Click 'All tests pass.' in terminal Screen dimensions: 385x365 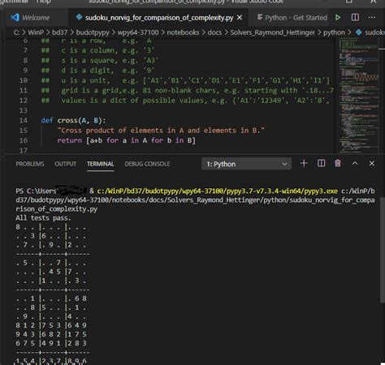(x=43, y=218)
